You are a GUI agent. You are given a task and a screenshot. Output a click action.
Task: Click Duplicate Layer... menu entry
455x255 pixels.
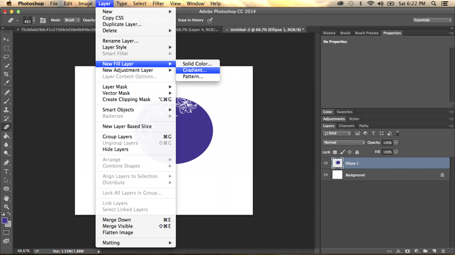(136, 24)
